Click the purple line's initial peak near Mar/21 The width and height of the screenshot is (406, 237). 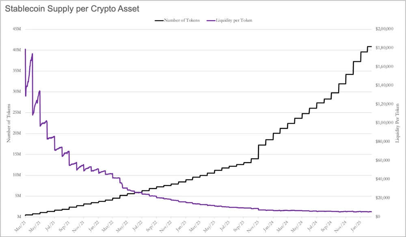[25, 50]
